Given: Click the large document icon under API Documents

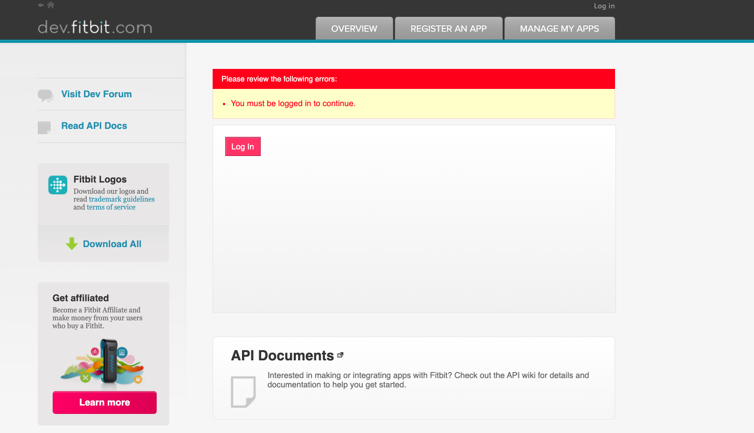Looking at the screenshot, I should coord(243,392).
